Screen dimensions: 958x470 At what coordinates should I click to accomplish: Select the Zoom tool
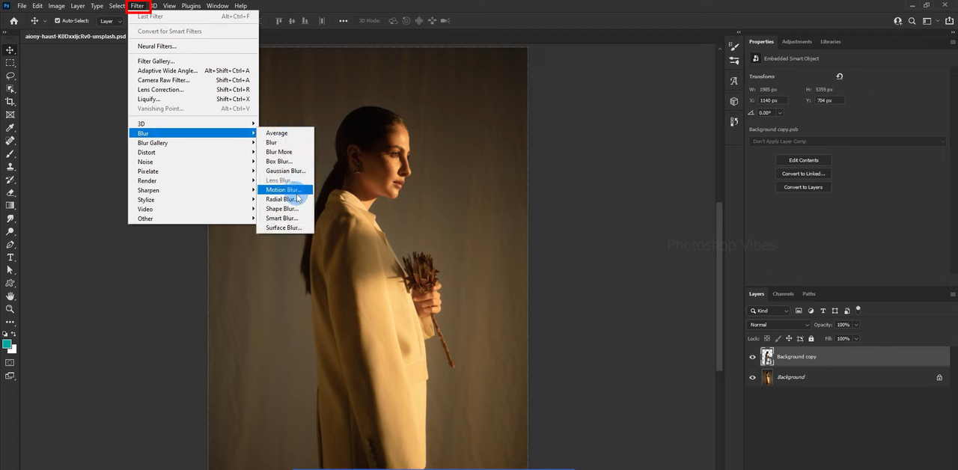pyautogui.click(x=10, y=309)
